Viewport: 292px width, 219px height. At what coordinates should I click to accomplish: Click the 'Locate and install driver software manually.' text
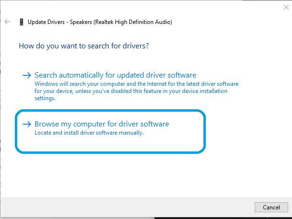[x=89, y=133]
